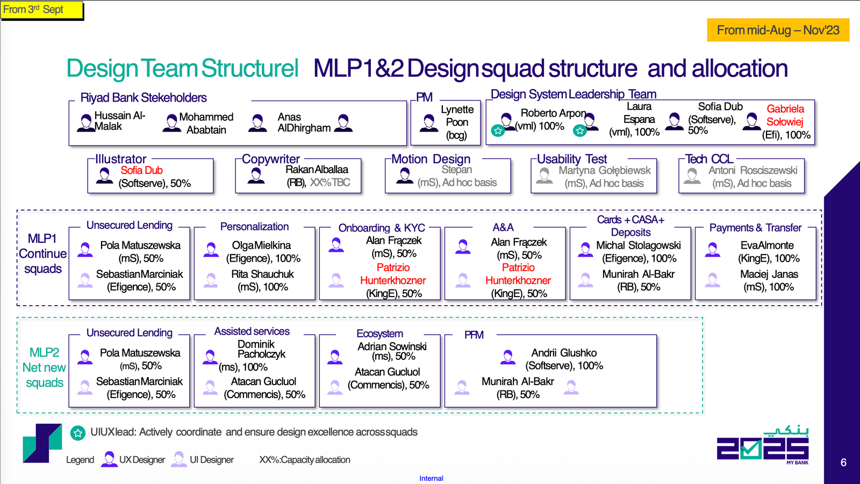Select the Usability Test avatar beside Martyna Gołębiewsk
The width and height of the screenshot is (860, 484).
coord(544,175)
